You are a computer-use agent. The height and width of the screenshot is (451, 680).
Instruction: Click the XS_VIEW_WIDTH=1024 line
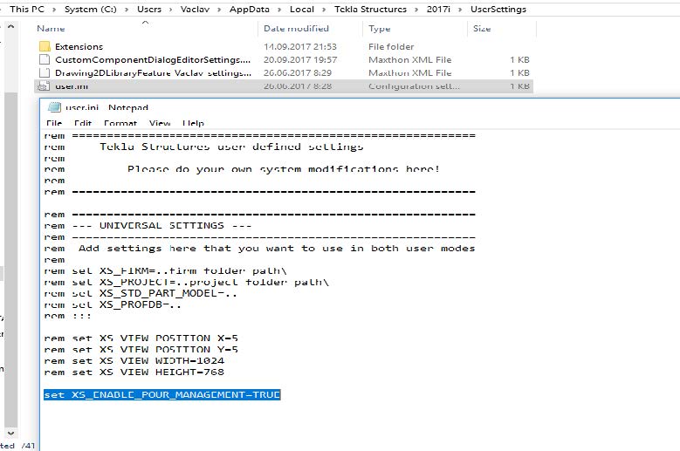click(x=134, y=360)
